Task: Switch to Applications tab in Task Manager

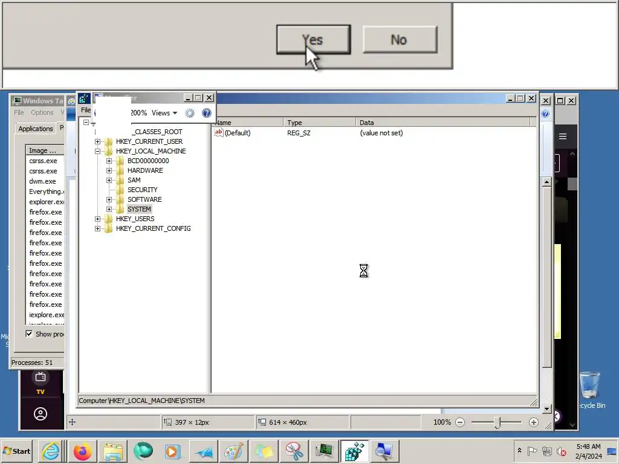Action: tap(36, 129)
